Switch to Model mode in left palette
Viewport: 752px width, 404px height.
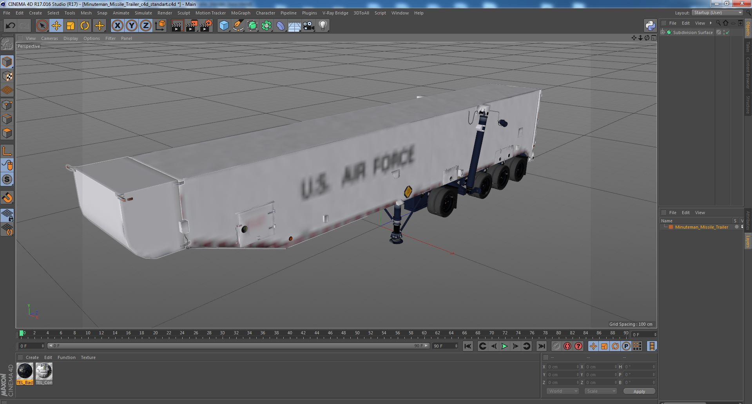tap(7, 62)
